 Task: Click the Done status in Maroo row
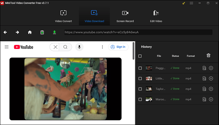(x=175, y=99)
